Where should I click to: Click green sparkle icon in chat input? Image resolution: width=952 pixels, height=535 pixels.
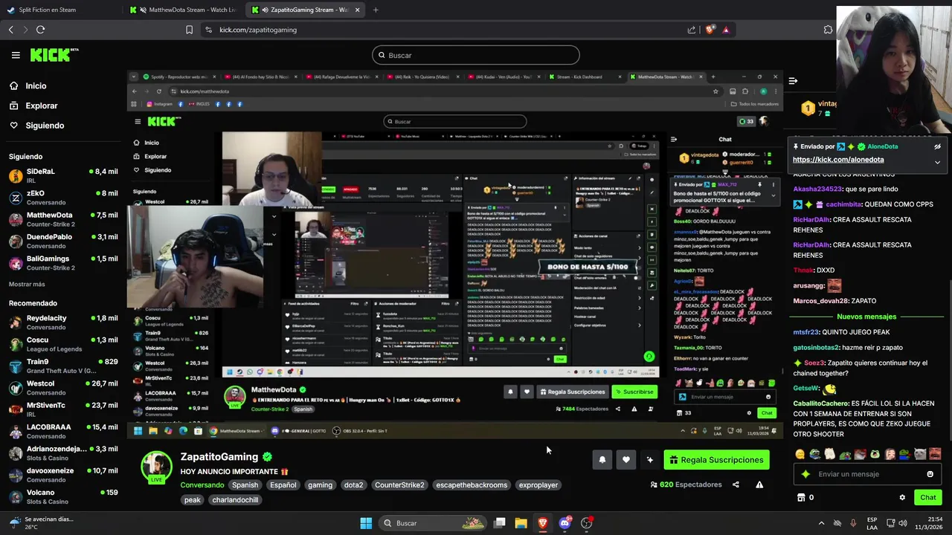805,474
